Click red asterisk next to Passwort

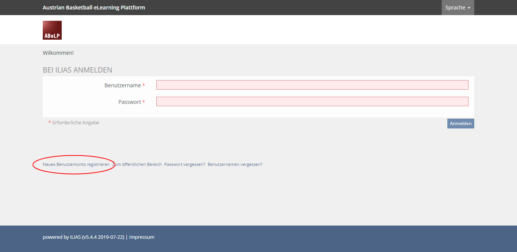click(x=144, y=102)
